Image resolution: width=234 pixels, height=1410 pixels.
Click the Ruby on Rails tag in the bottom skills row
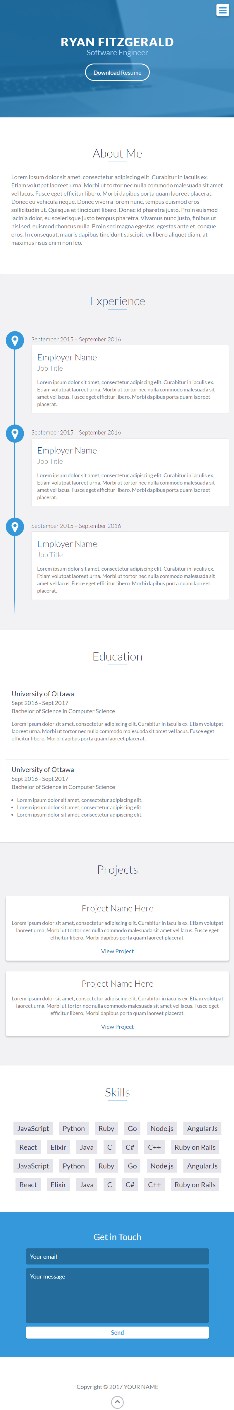click(195, 1185)
